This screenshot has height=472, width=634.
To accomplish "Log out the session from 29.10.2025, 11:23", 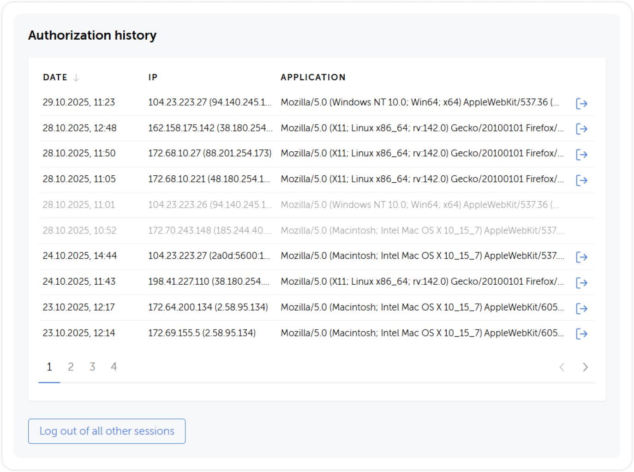I will pyautogui.click(x=582, y=103).
